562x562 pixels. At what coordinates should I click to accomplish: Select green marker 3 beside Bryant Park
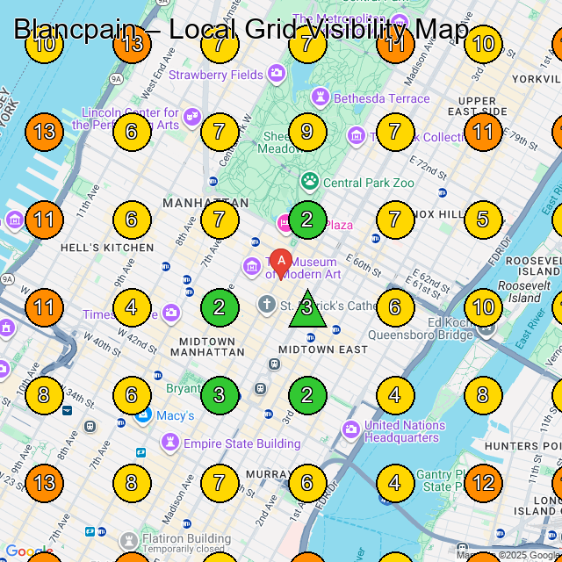(x=220, y=395)
